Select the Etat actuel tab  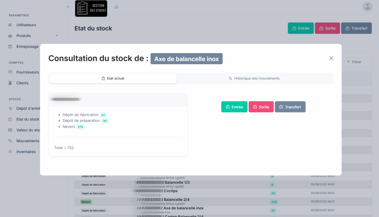113,78
